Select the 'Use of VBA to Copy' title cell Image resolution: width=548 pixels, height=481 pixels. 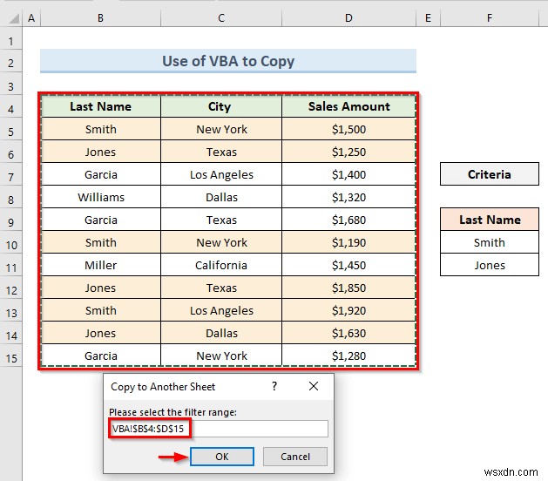coord(228,61)
